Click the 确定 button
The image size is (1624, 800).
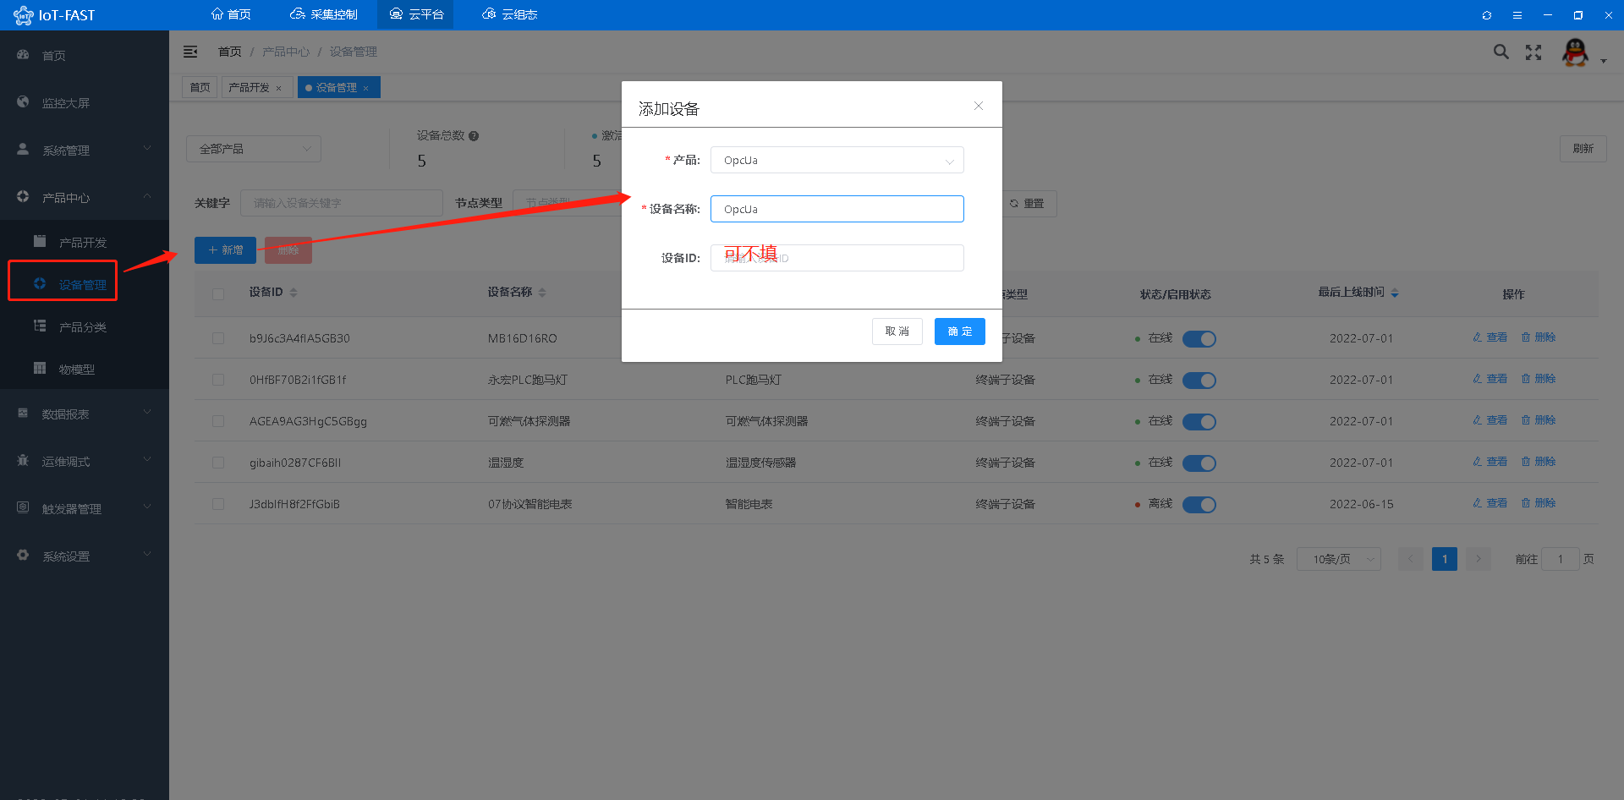click(x=959, y=332)
